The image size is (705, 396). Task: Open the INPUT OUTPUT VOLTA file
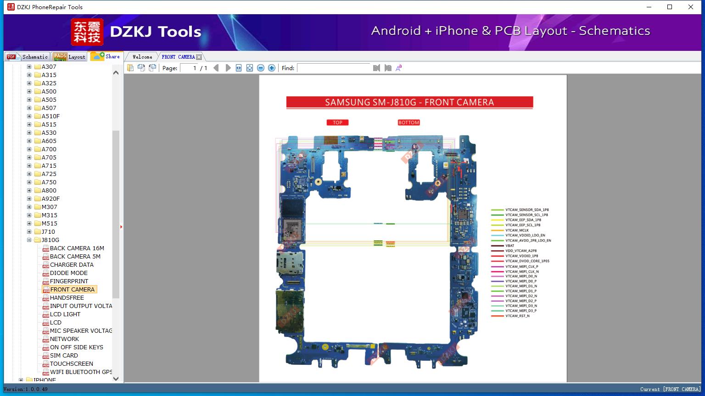pyautogui.click(x=81, y=306)
